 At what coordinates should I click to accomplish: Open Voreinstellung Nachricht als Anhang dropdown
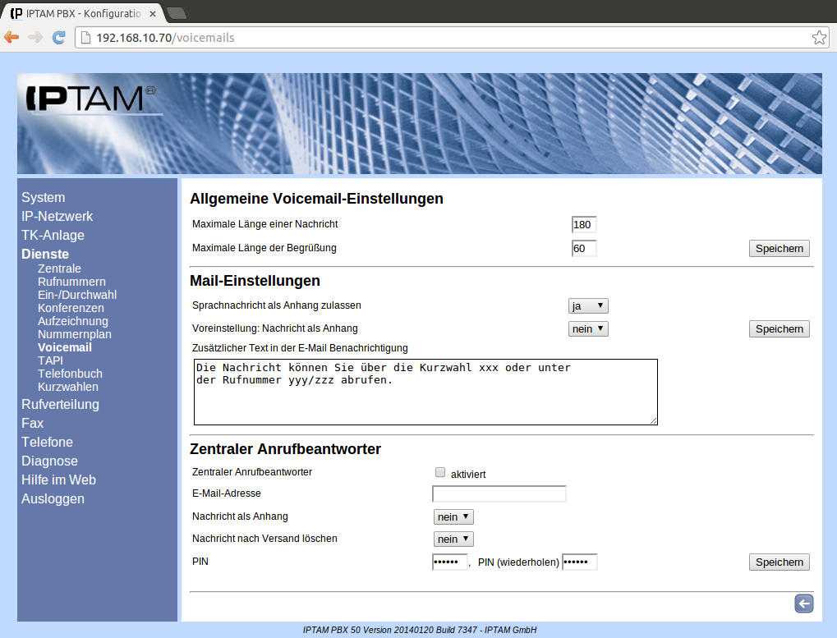[588, 328]
